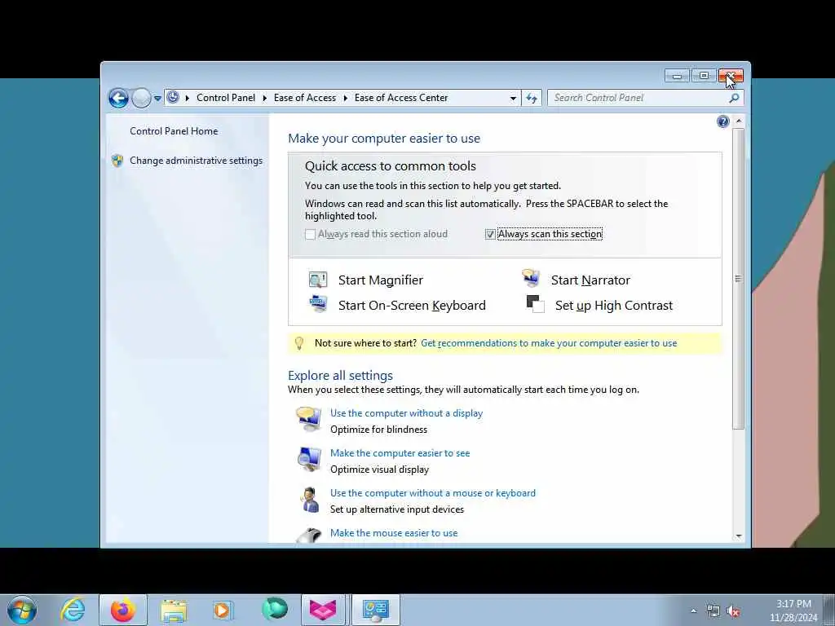Click Start Narrator text
Screen dimensions: 835x626
click(590, 280)
